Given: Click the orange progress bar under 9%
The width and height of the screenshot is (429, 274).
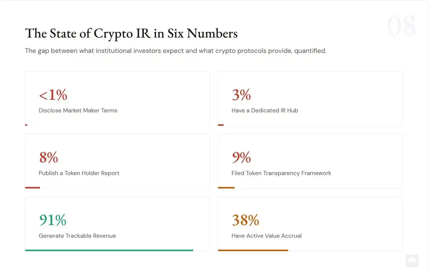Looking at the screenshot, I should point(226,187).
